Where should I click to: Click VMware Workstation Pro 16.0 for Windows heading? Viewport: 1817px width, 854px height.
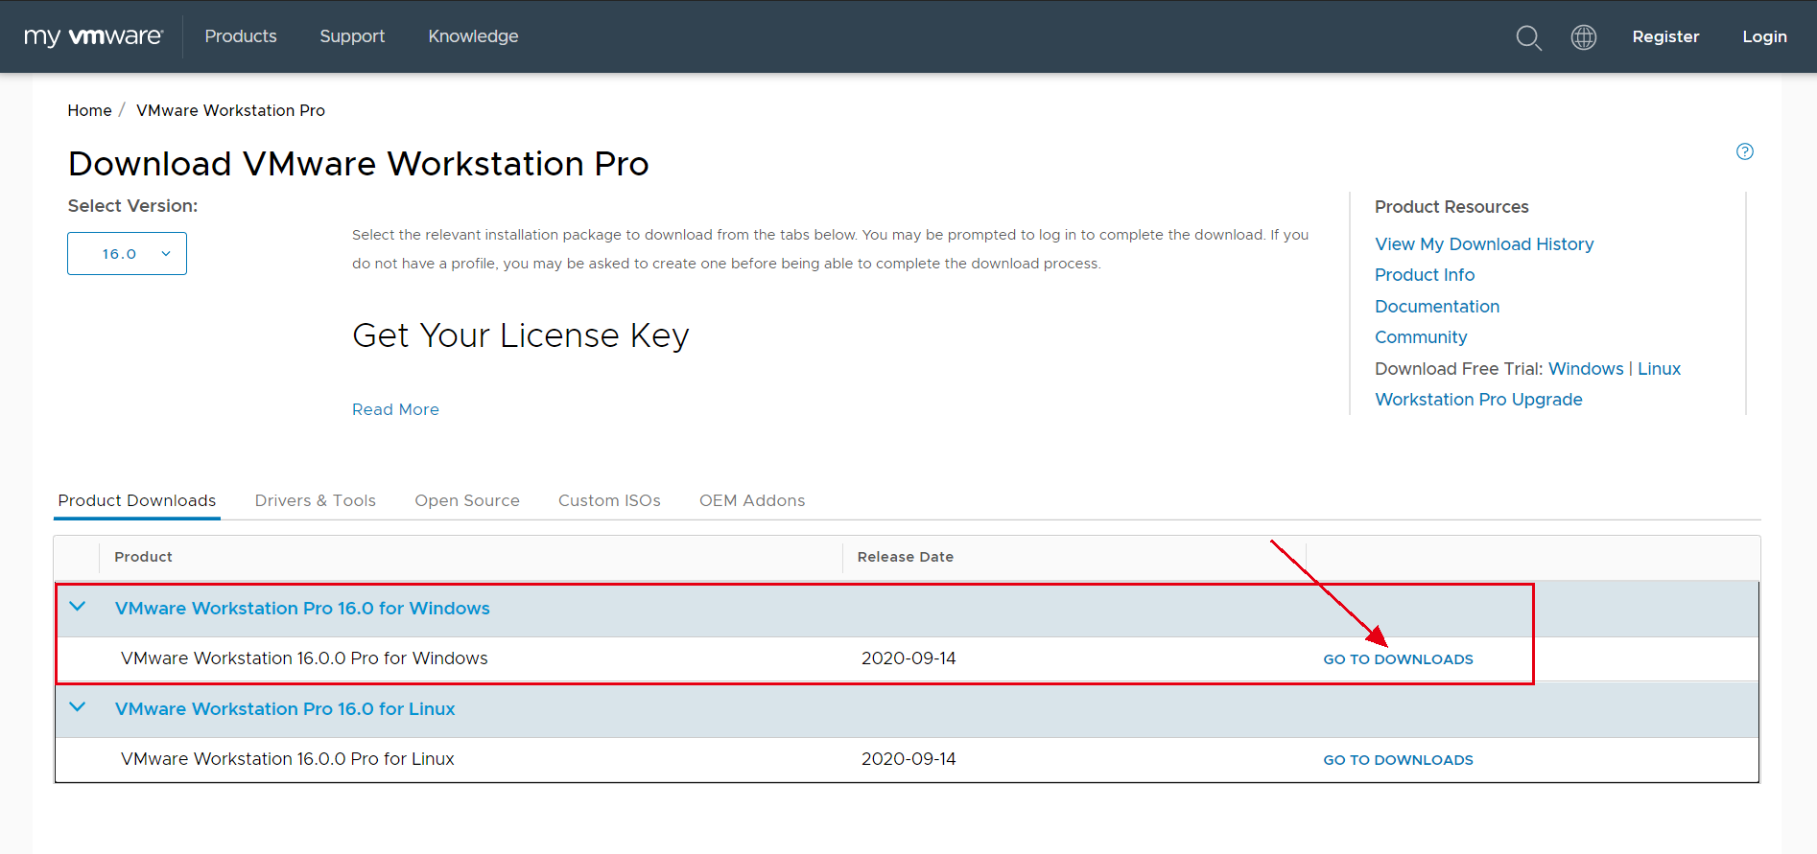point(302,609)
